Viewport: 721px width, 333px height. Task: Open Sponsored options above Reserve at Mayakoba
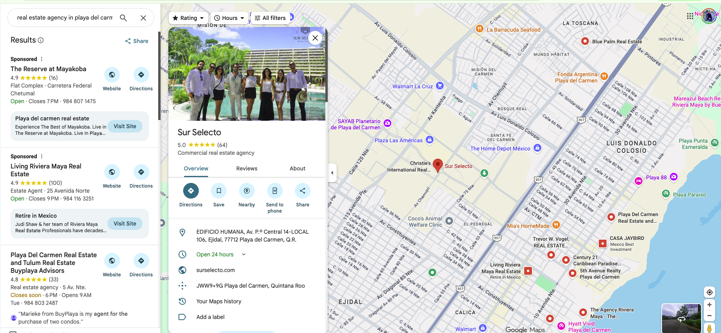42,59
